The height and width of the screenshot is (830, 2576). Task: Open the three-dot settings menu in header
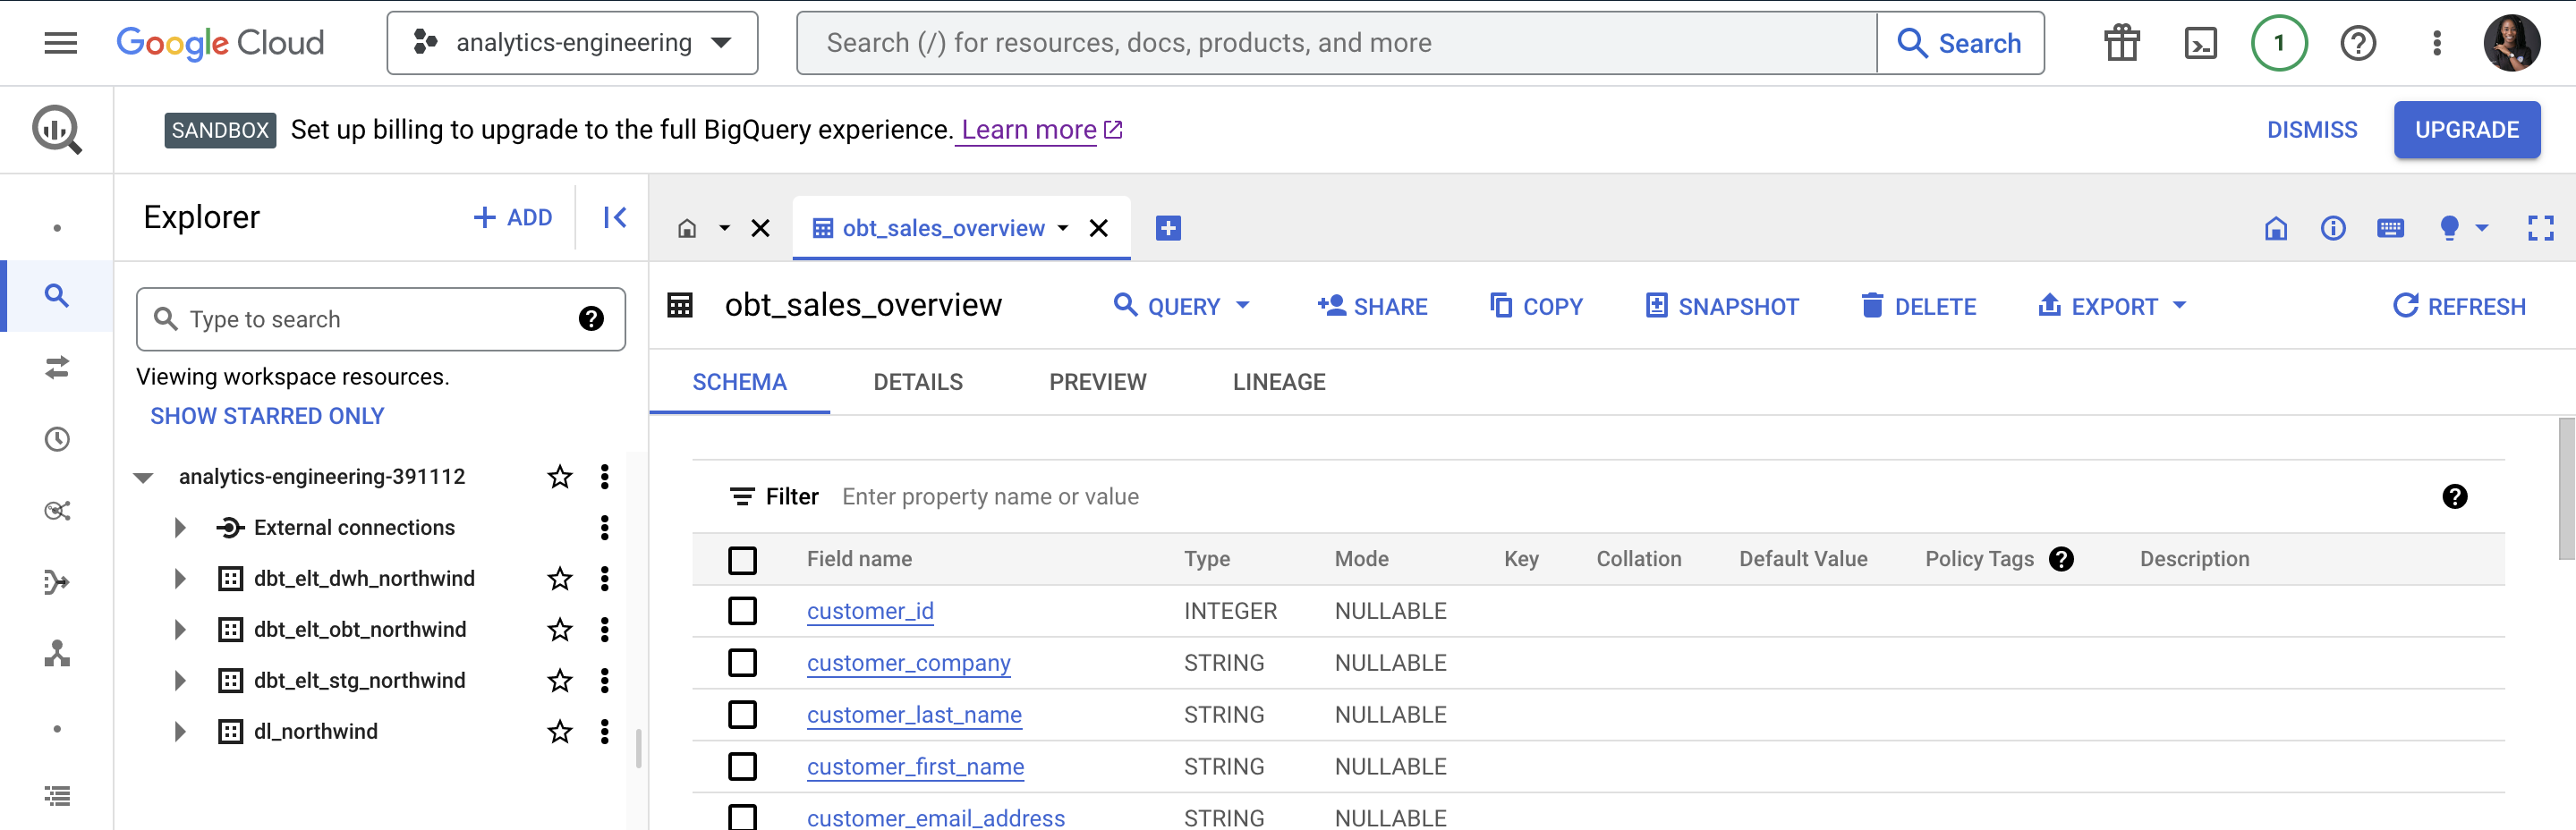pos(2437,43)
